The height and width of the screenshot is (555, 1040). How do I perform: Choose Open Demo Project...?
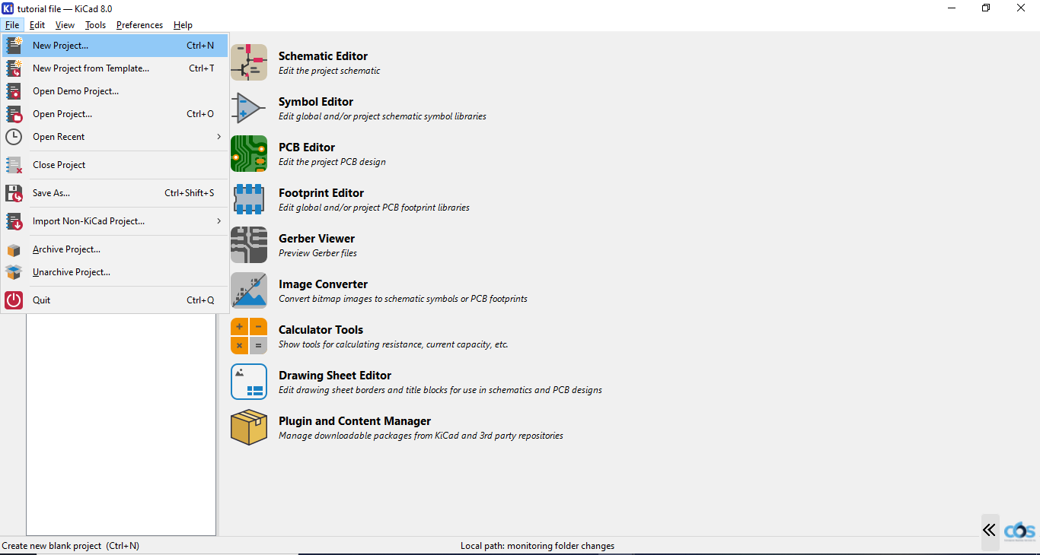(115, 91)
